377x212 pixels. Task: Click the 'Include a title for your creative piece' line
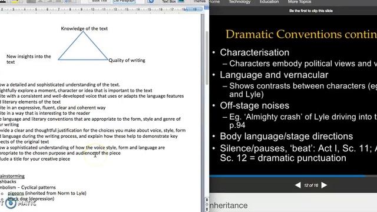[35, 159]
